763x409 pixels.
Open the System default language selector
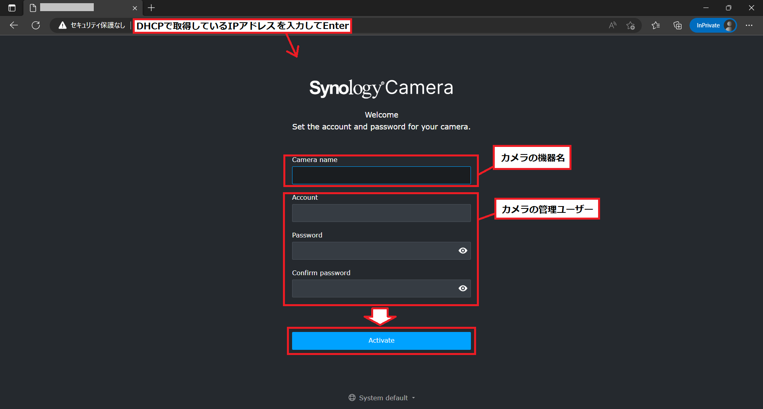pyautogui.click(x=381, y=397)
